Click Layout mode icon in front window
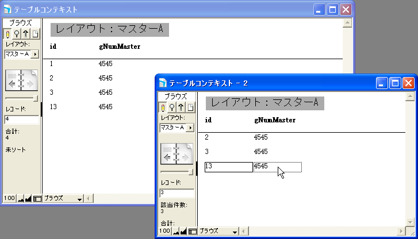 (x=181, y=107)
